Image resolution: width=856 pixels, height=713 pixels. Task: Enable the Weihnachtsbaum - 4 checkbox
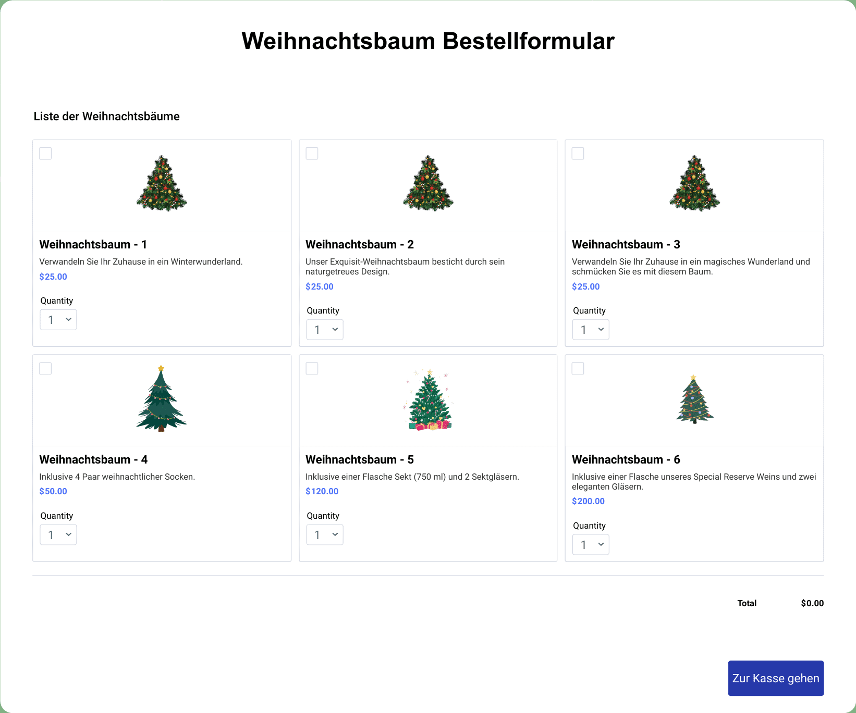tap(46, 369)
